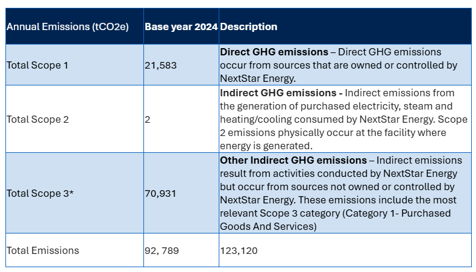This screenshot has width=476, height=272.
Task: Select the "Total Scope 3*" row label
Action: click(39, 194)
